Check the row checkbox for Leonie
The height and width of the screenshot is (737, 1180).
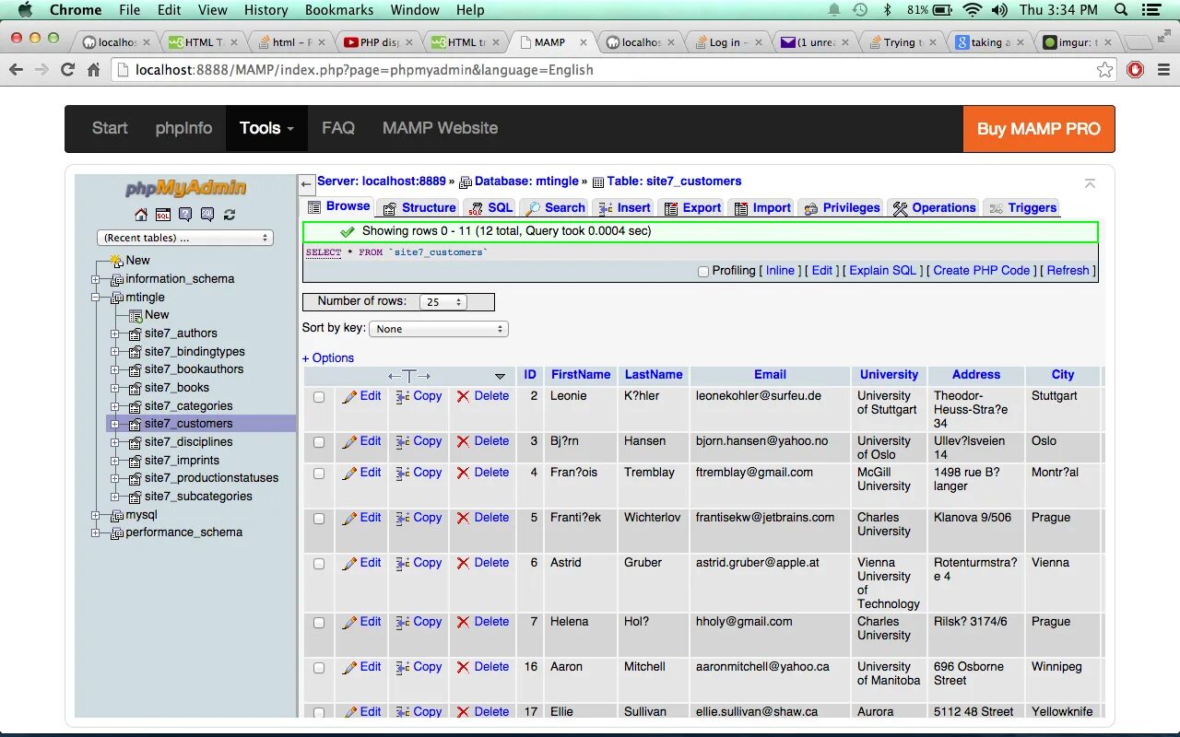click(319, 397)
